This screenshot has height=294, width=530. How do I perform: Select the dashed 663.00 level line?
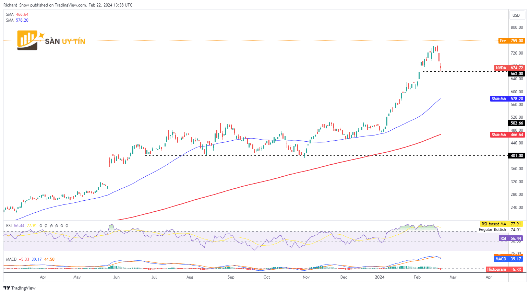[x=465, y=71]
